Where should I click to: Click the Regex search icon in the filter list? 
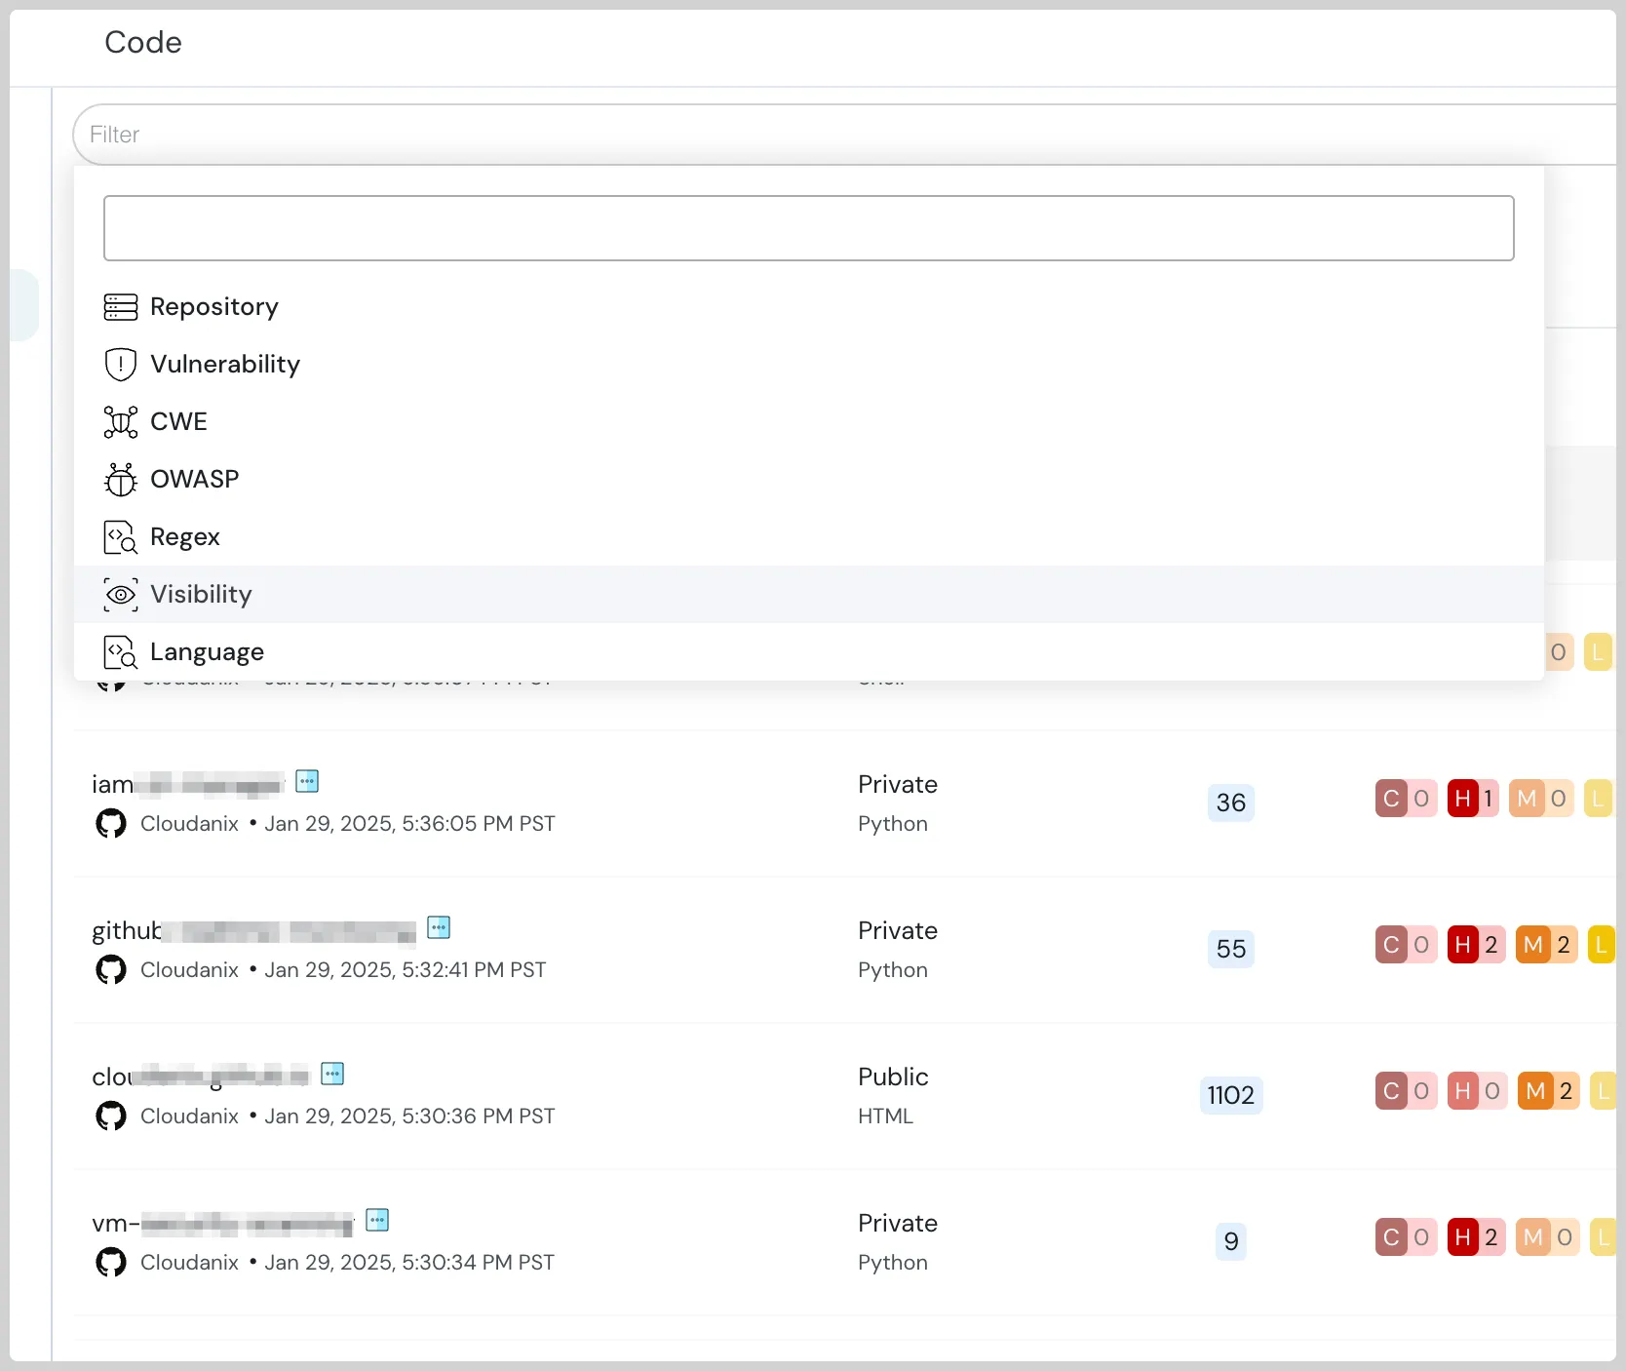[120, 536]
